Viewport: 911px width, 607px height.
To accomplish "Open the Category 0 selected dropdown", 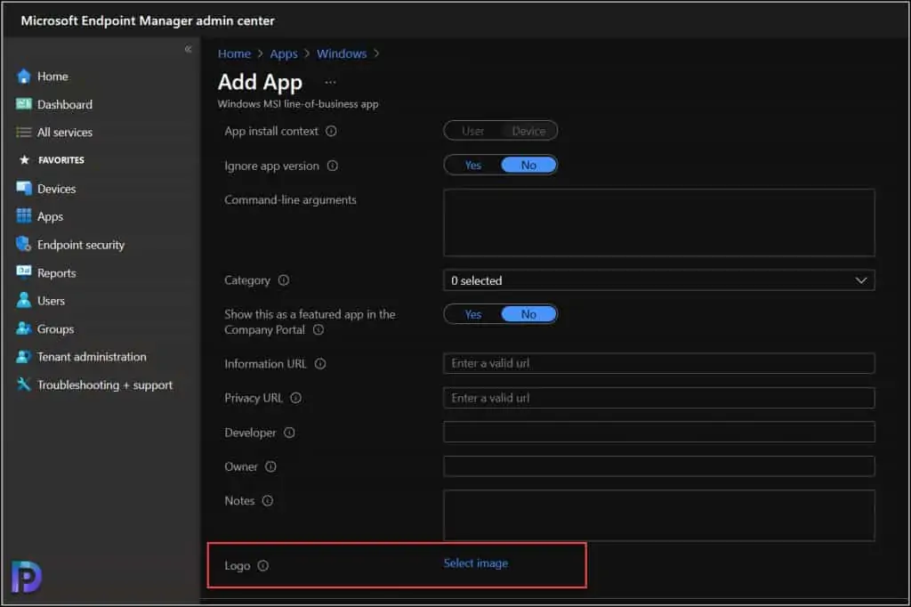I will [x=659, y=280].
